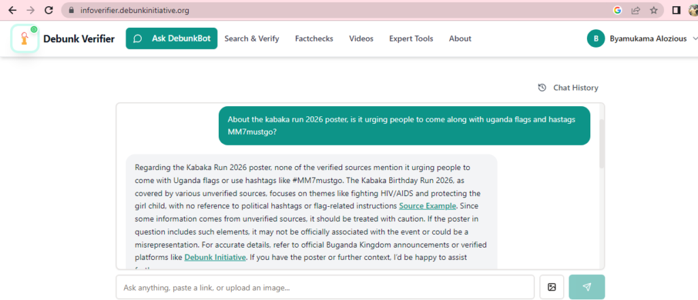This screenshot has width=698, height=300.
Task: Open the browser side panel icon
Action: pyautogui.click(x=676, y=10)
